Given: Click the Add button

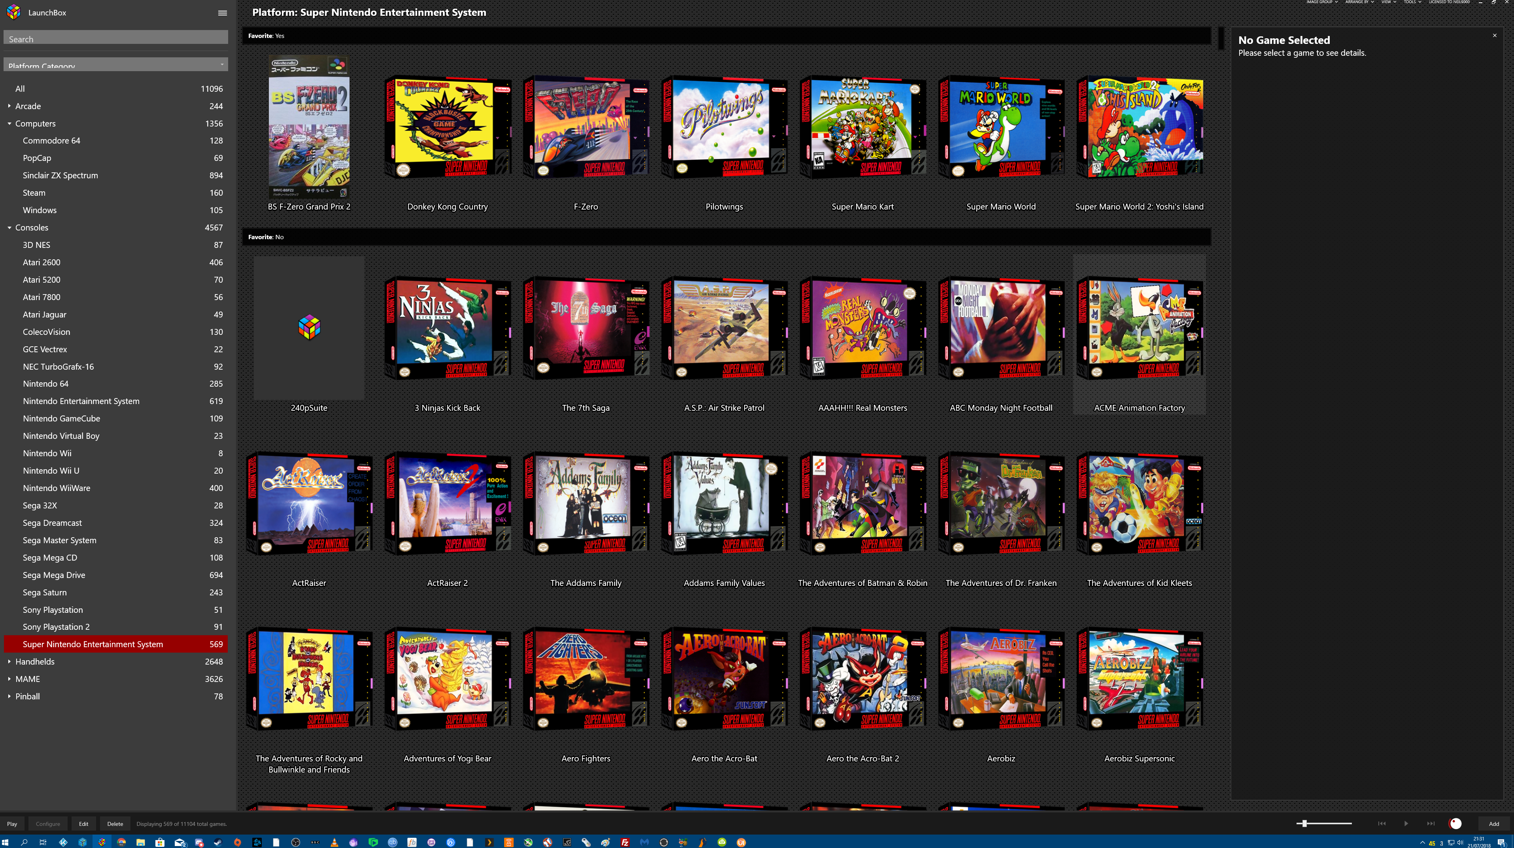Looking at the screenshot, I should [1493, 823].
